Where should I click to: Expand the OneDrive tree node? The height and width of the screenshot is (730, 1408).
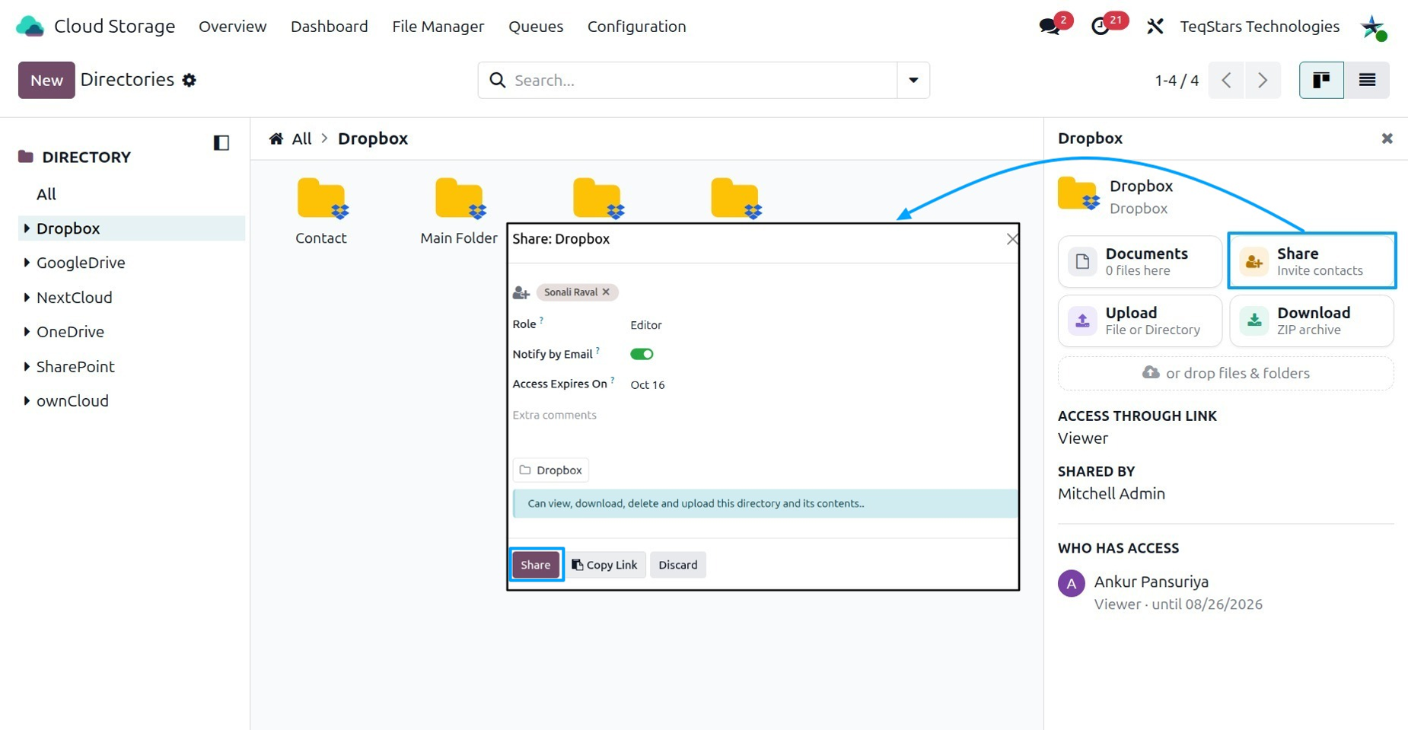[27, 332]
